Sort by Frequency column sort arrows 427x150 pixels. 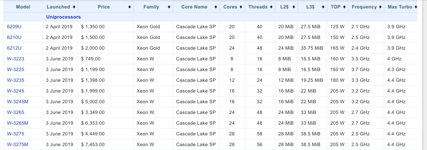click(380, 7)
